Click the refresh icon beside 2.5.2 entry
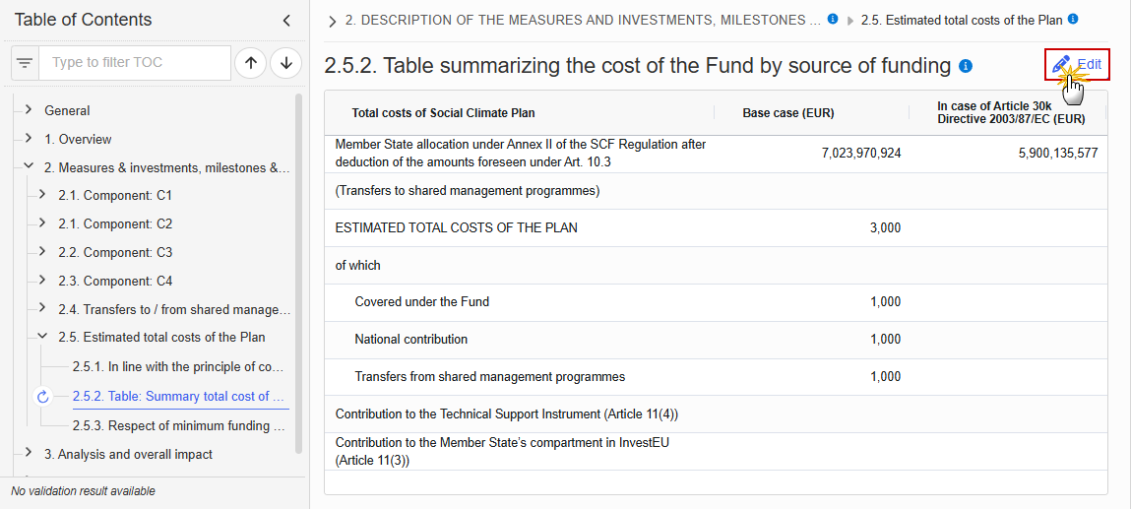This screenshot has height=509, width=1131. (x=42, y=397)
